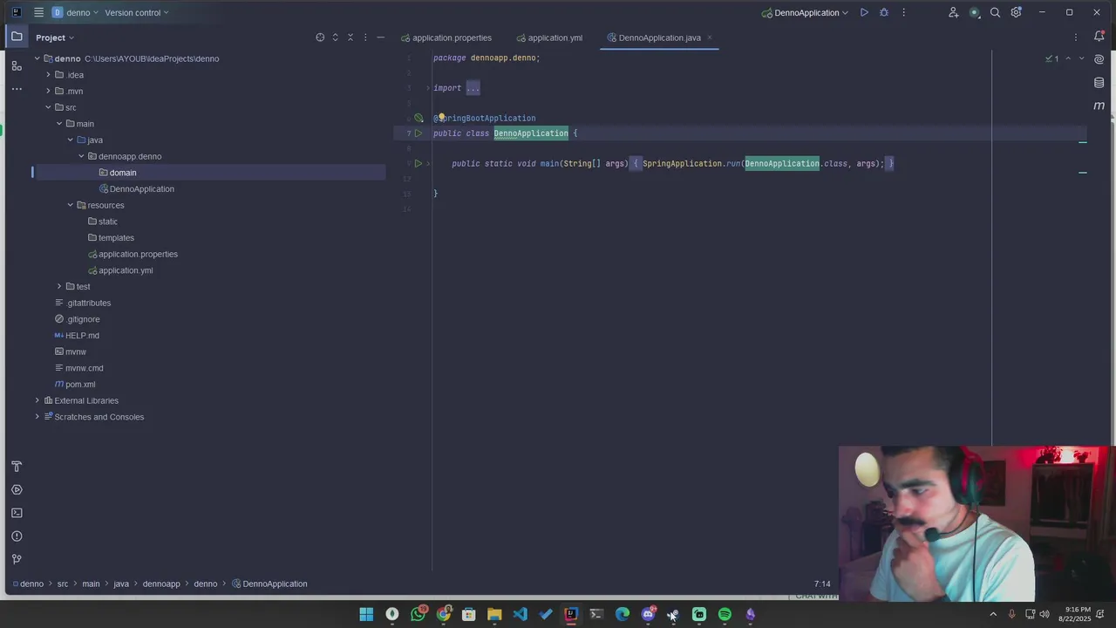Click the 7:14 caret position indicator

[822, 584]
